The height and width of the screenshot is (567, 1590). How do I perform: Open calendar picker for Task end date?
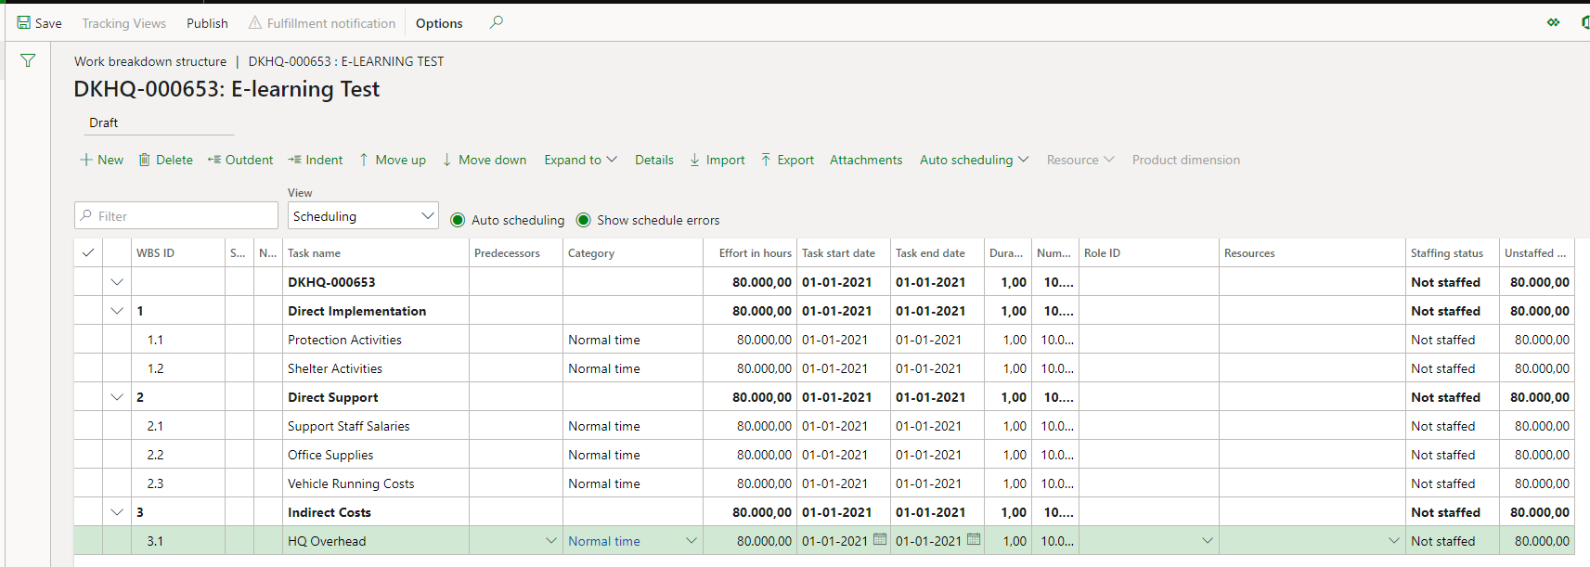(x=974, y=539)
